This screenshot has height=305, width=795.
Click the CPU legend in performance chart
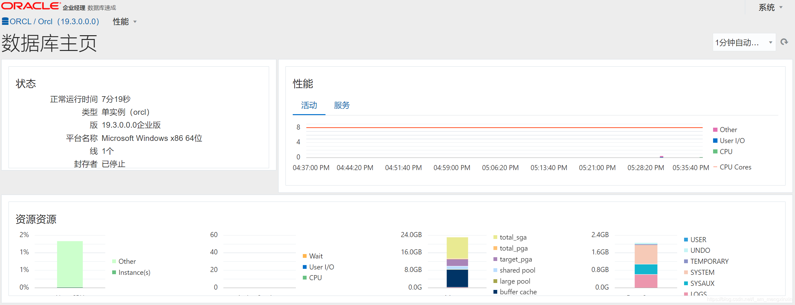(x=723, y=152)
